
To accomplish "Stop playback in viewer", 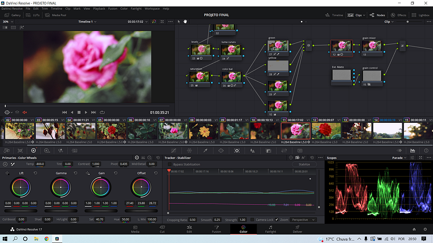I will 79,112.
